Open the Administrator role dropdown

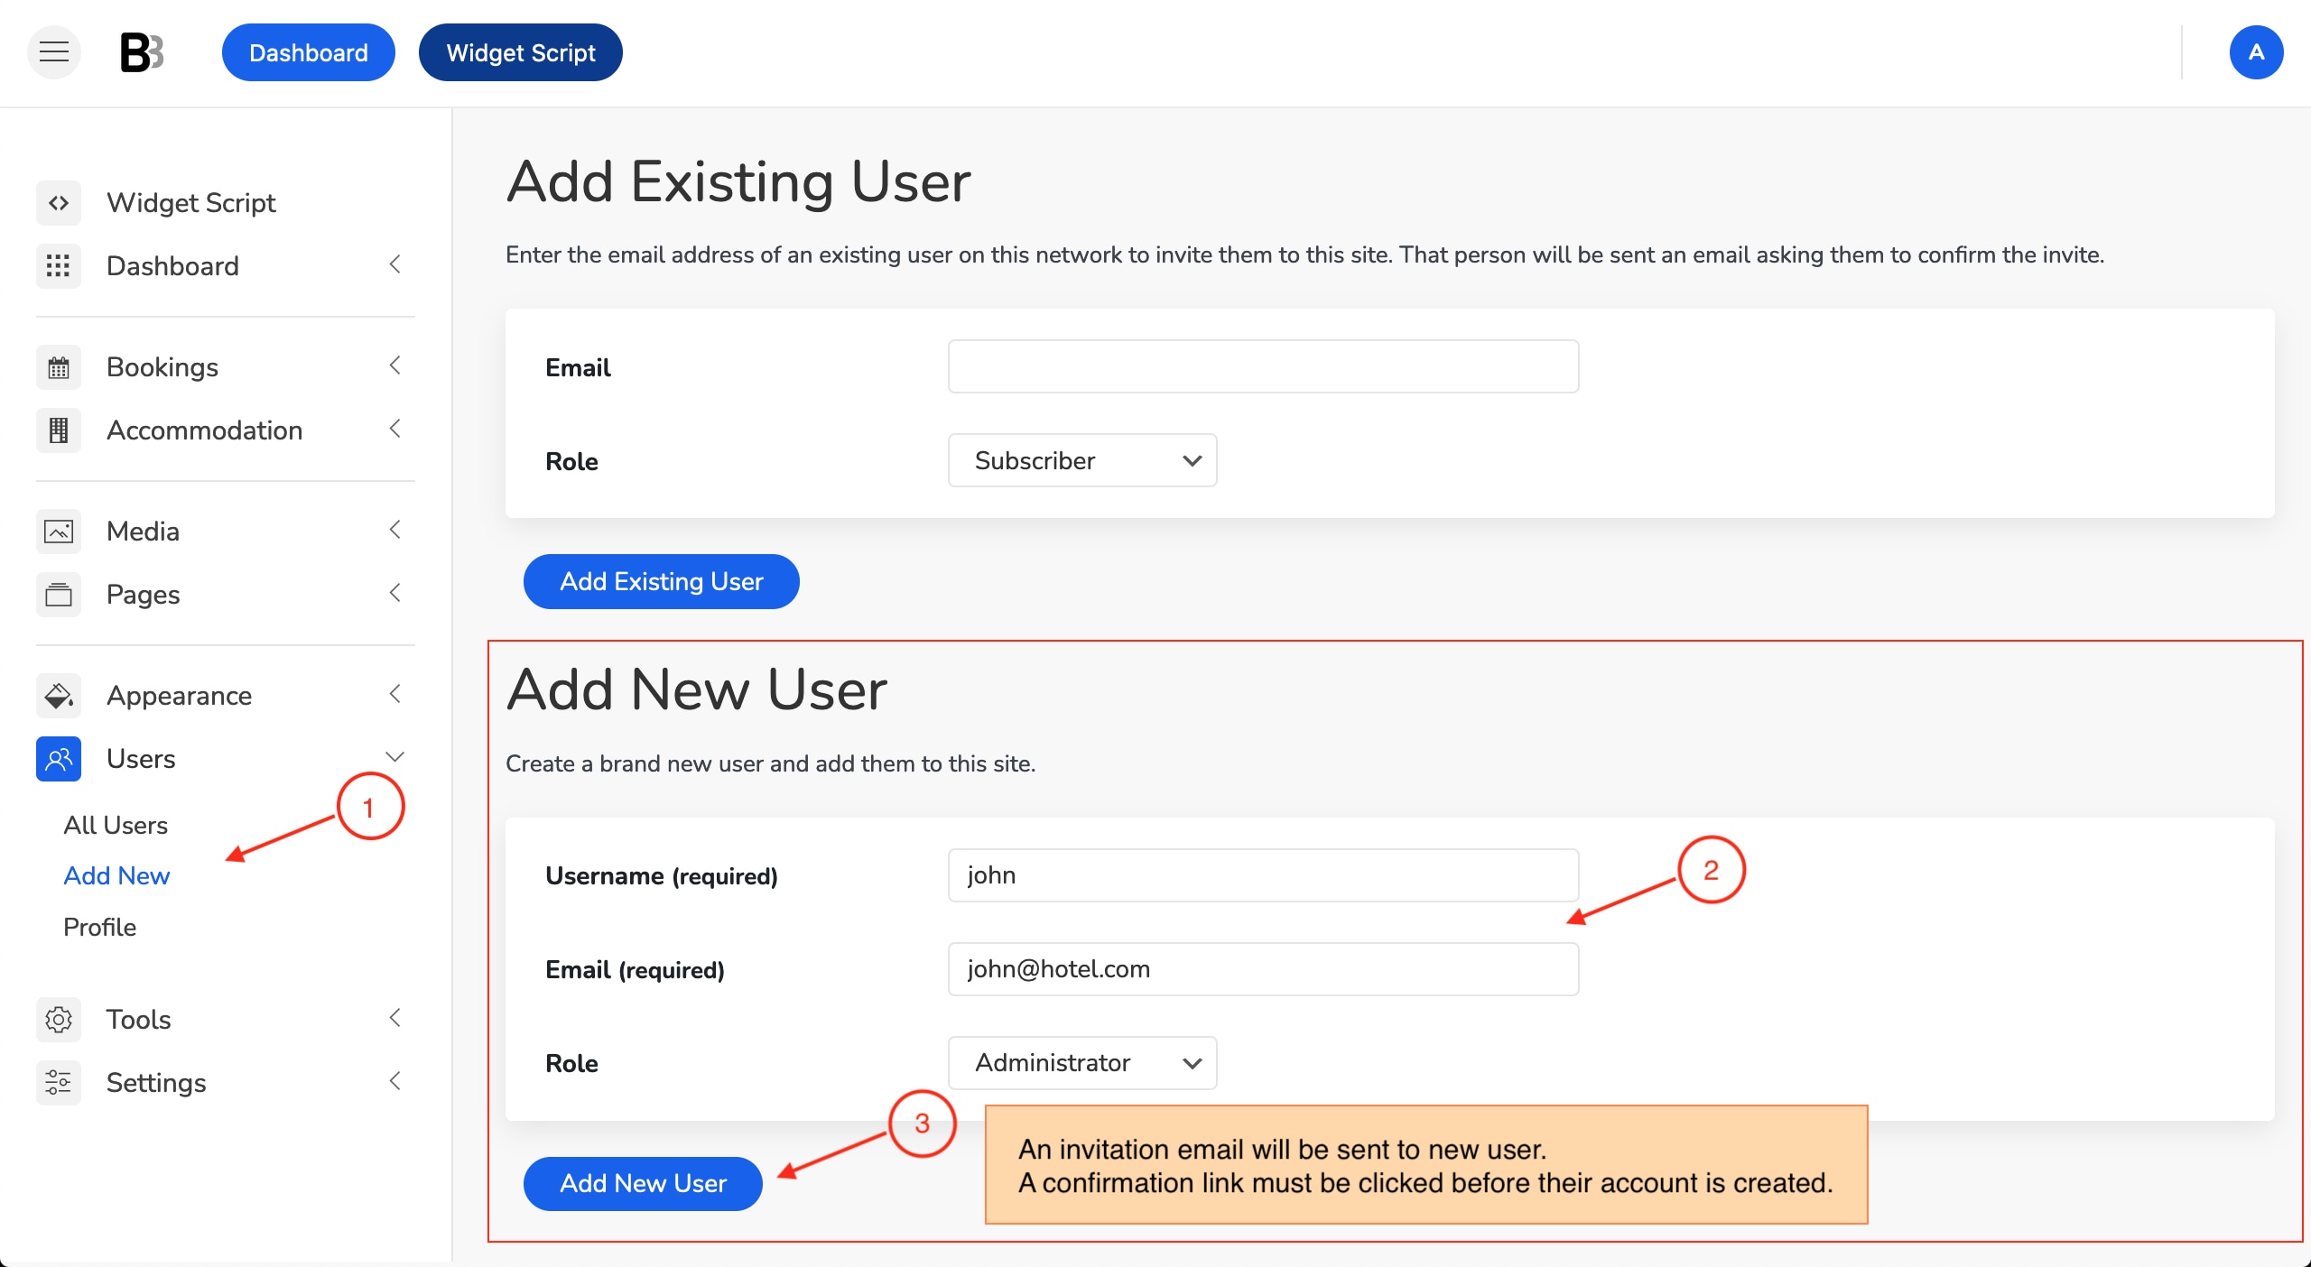[x=1082, y=1062]
